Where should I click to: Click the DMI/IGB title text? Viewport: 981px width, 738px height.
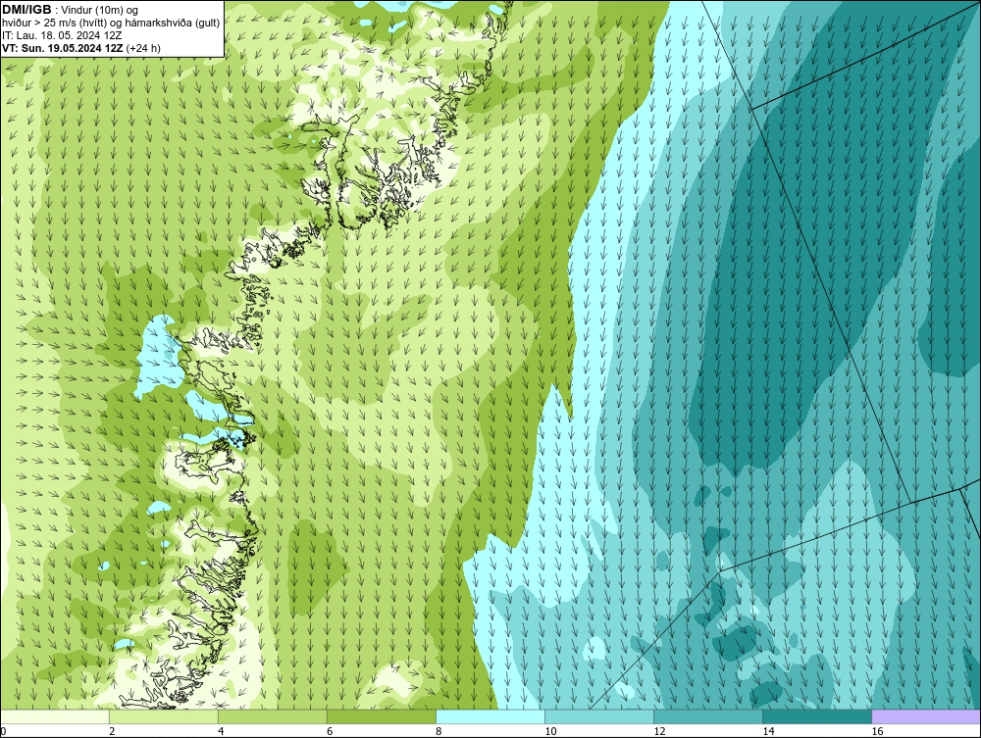click(x=26, y=10)
